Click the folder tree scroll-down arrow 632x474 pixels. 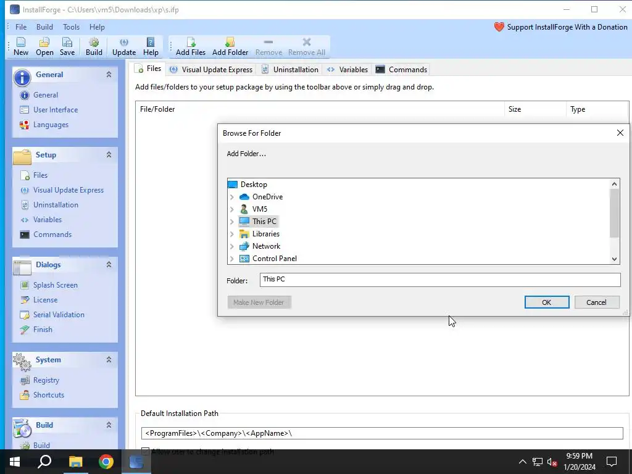(x=614, y=259)
